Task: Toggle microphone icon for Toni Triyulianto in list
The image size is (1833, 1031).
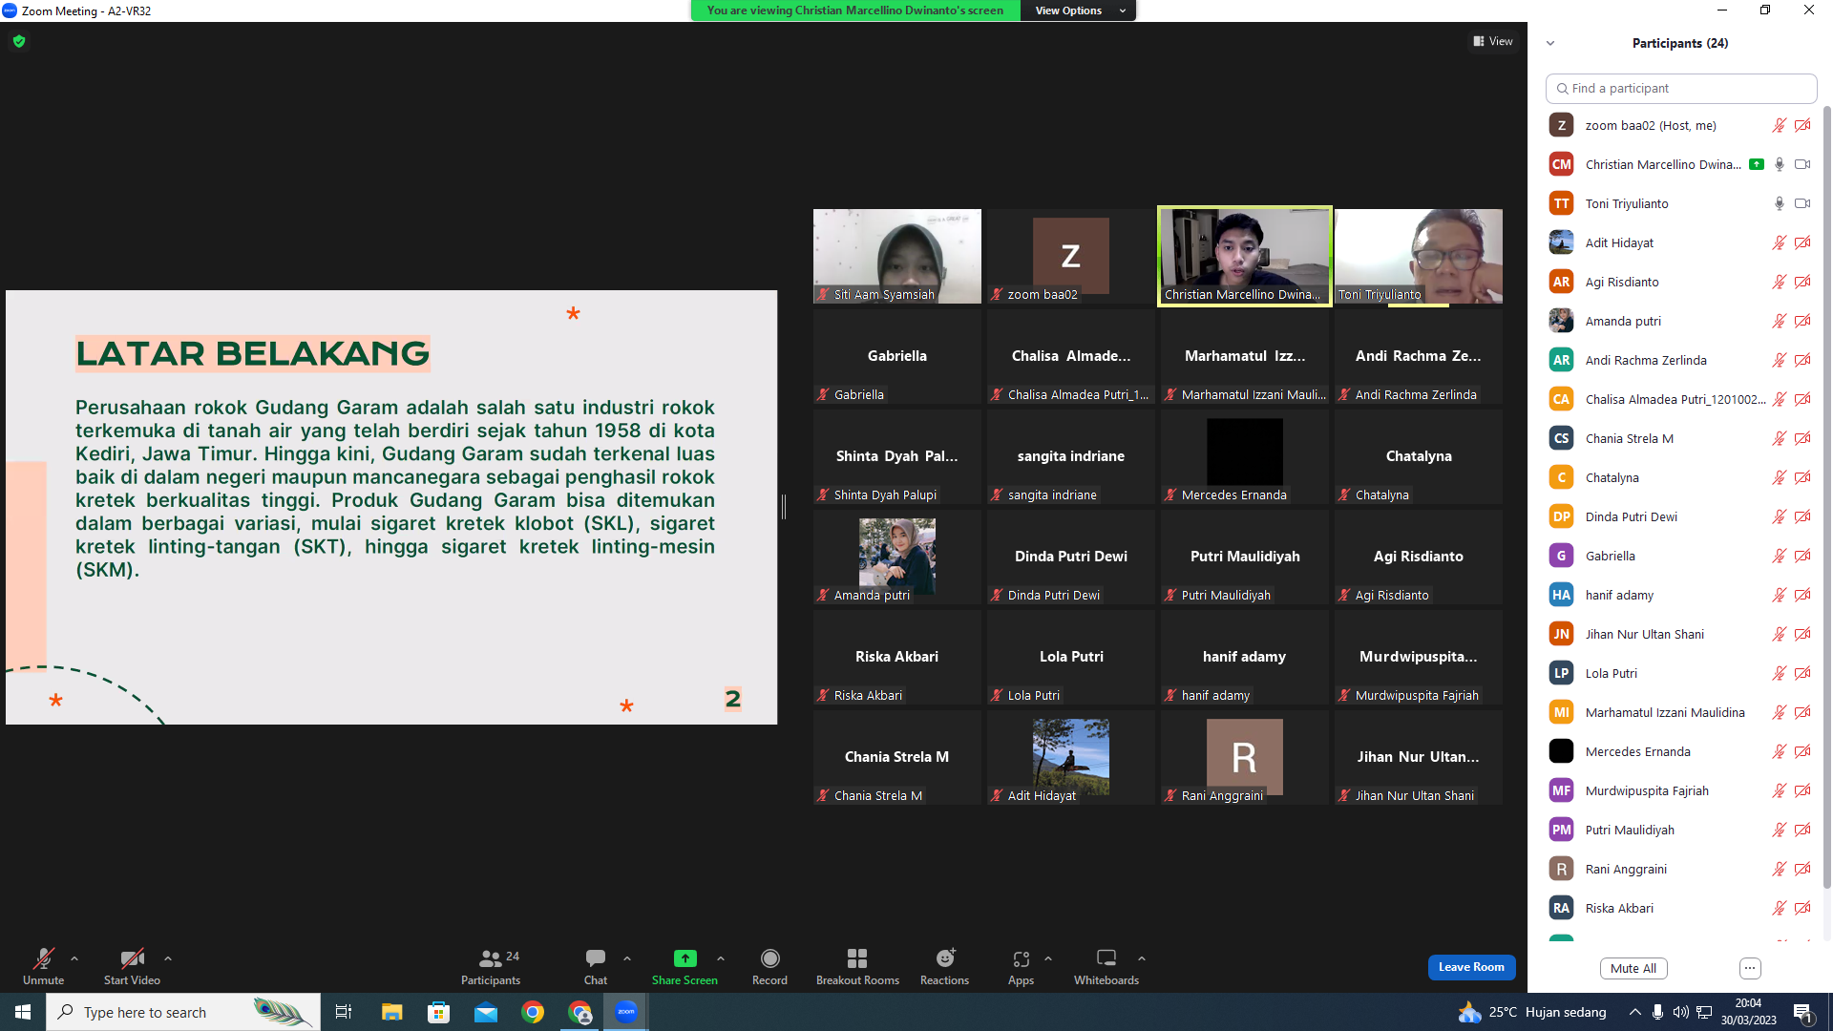Action: 1780,203
